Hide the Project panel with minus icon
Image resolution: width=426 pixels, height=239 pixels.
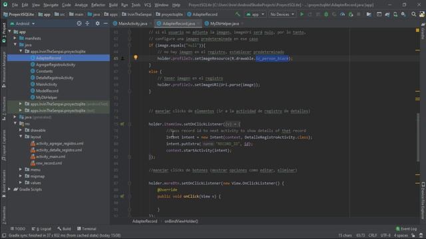(x=106, y=24)
